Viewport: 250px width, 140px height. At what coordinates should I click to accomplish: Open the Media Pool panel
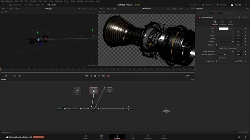pyautogui.click(x=15, y=5)
